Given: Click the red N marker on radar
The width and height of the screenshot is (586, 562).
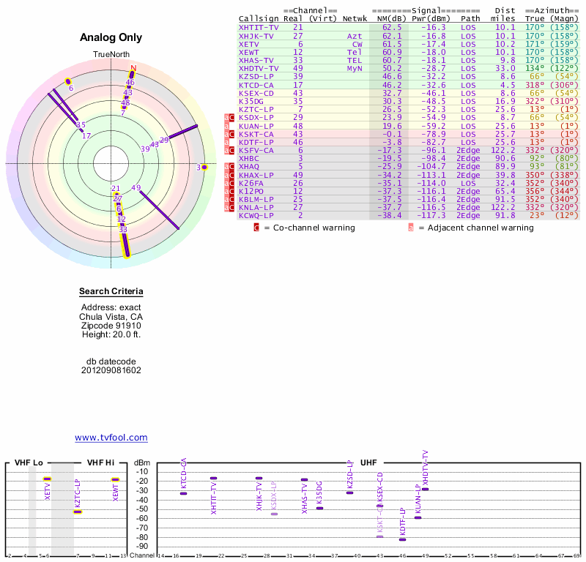Looking at the screenshot, I should (x=133, y=68).
